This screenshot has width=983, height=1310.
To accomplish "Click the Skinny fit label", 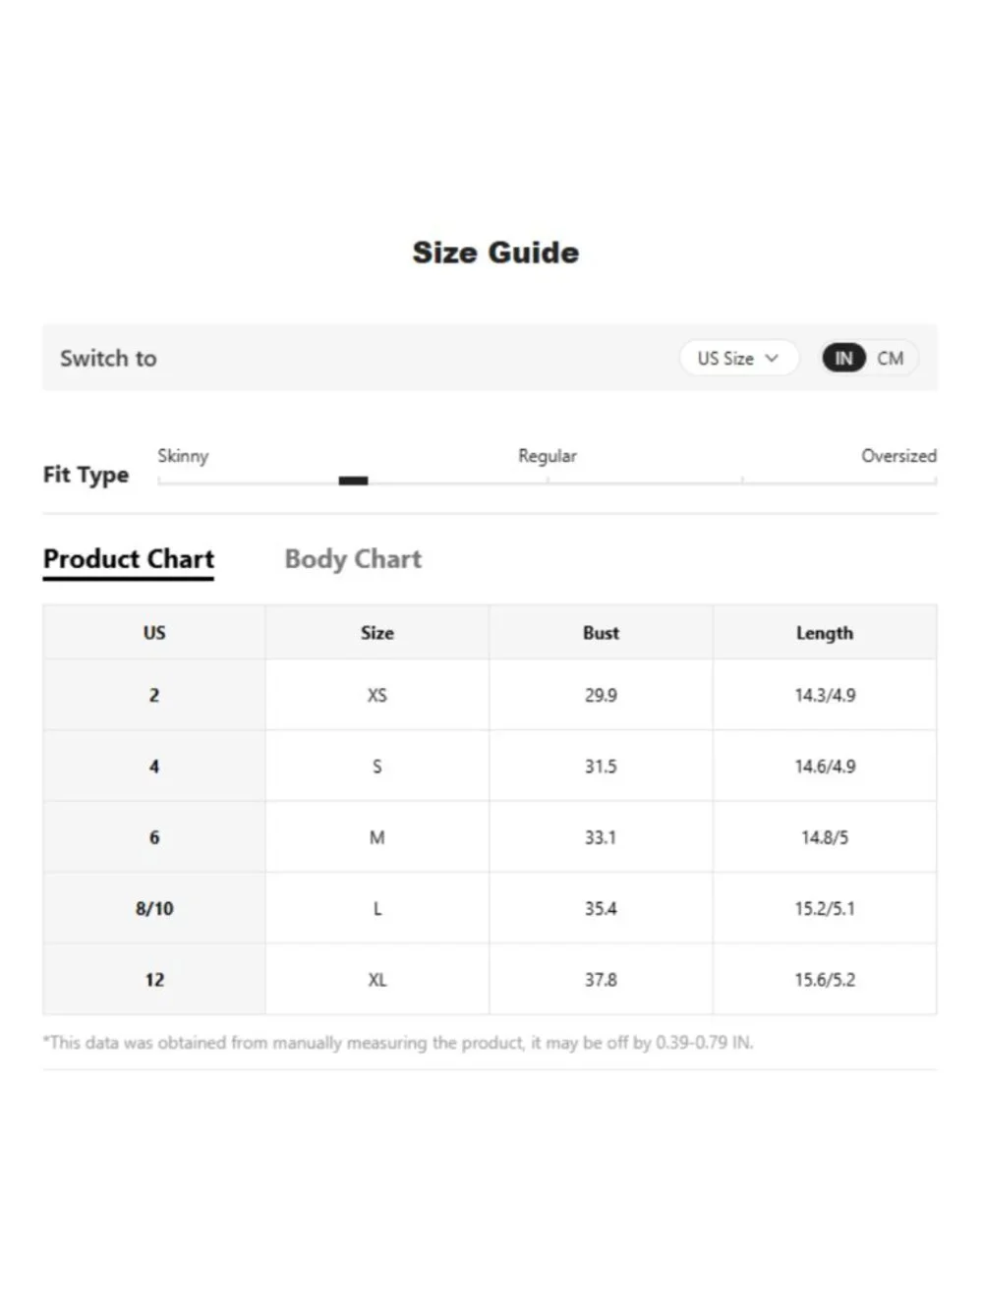I will [183, 456].
